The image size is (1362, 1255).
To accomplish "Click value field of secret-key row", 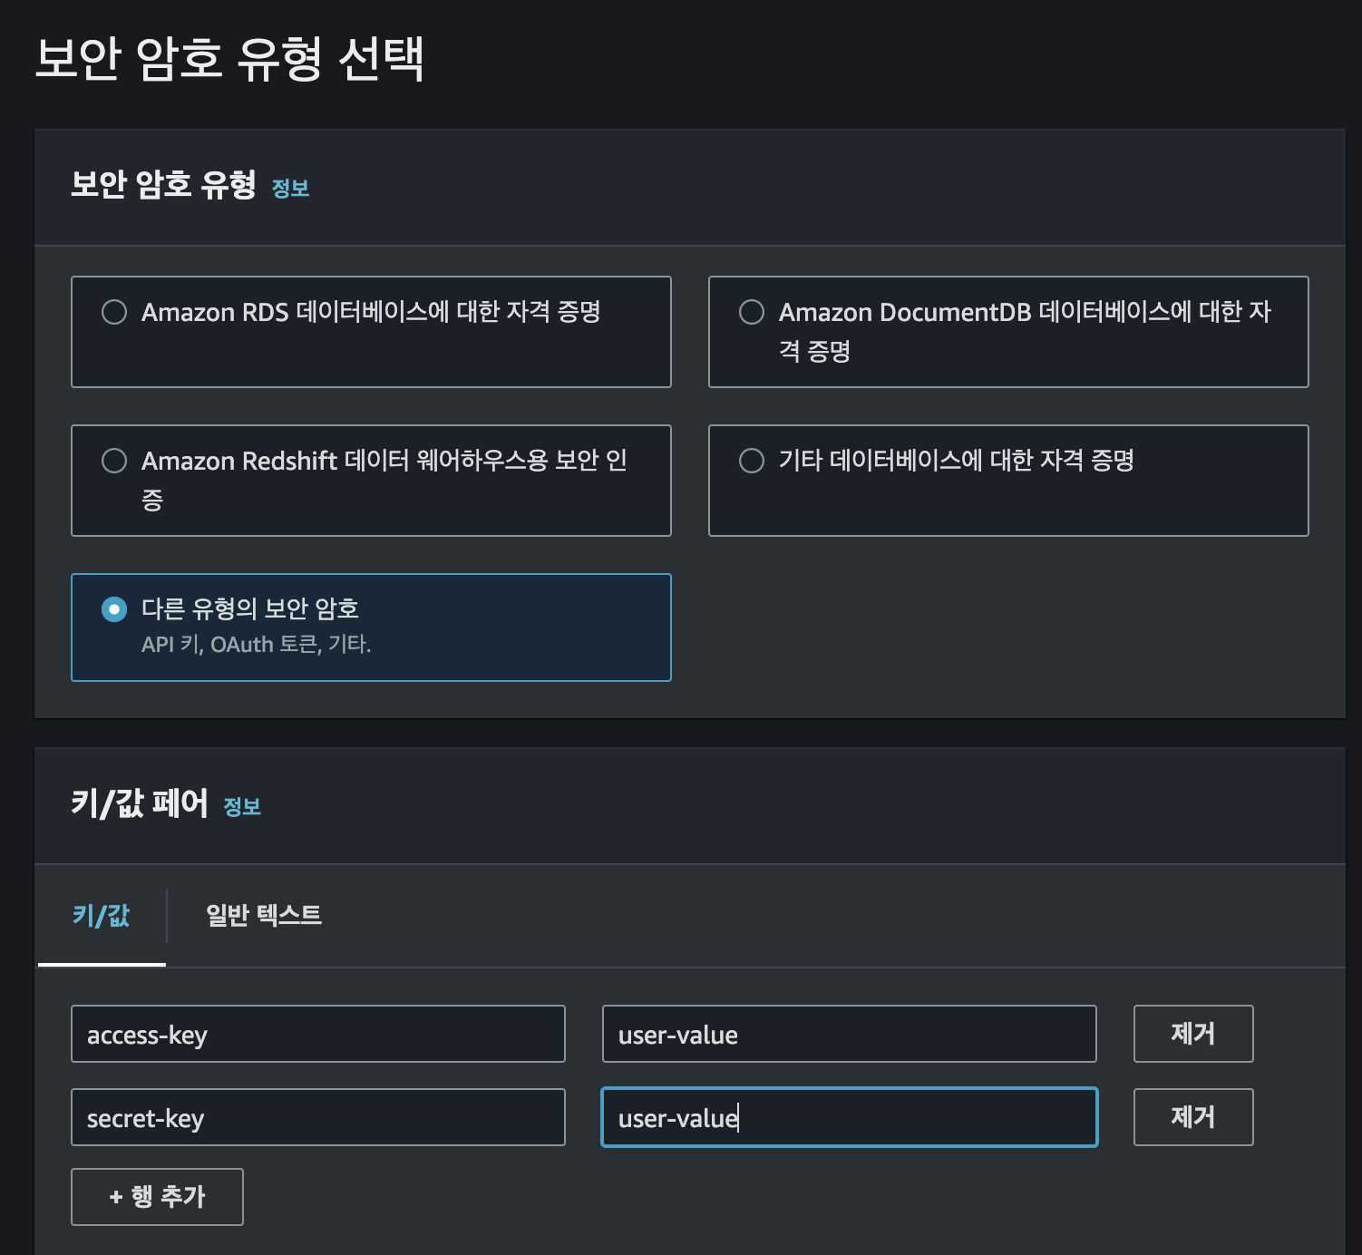I will [850, 1117].
